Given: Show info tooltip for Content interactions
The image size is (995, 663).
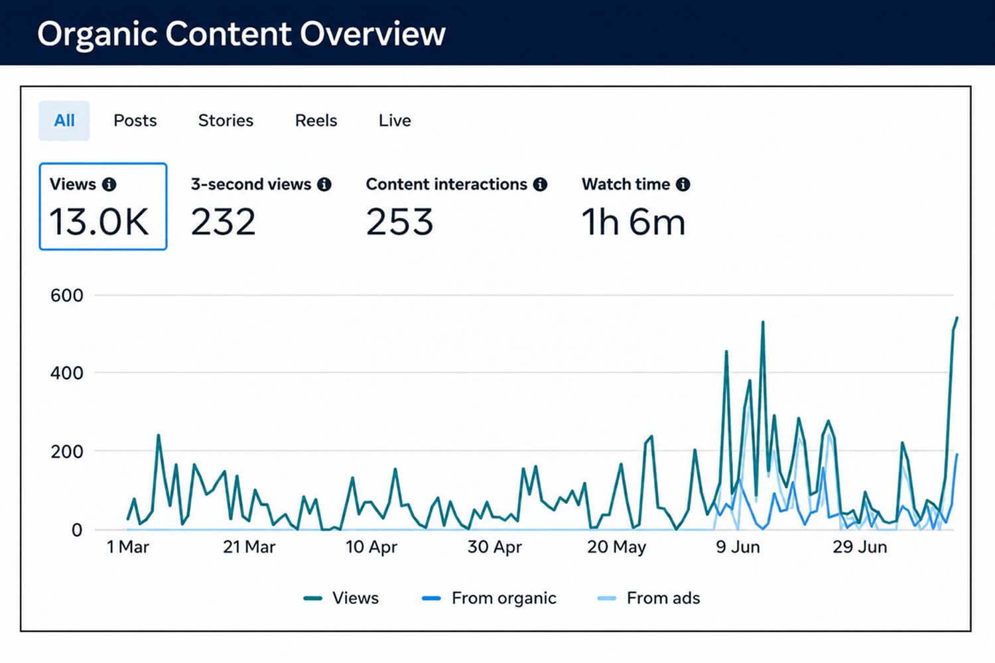Looking at the screenshot, I should click(x=541, y=184).
